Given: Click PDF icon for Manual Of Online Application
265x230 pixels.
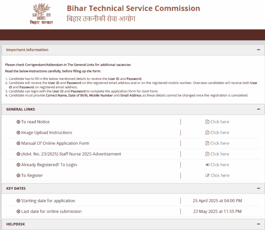Looking at the screenshot, I should point(207,143).
